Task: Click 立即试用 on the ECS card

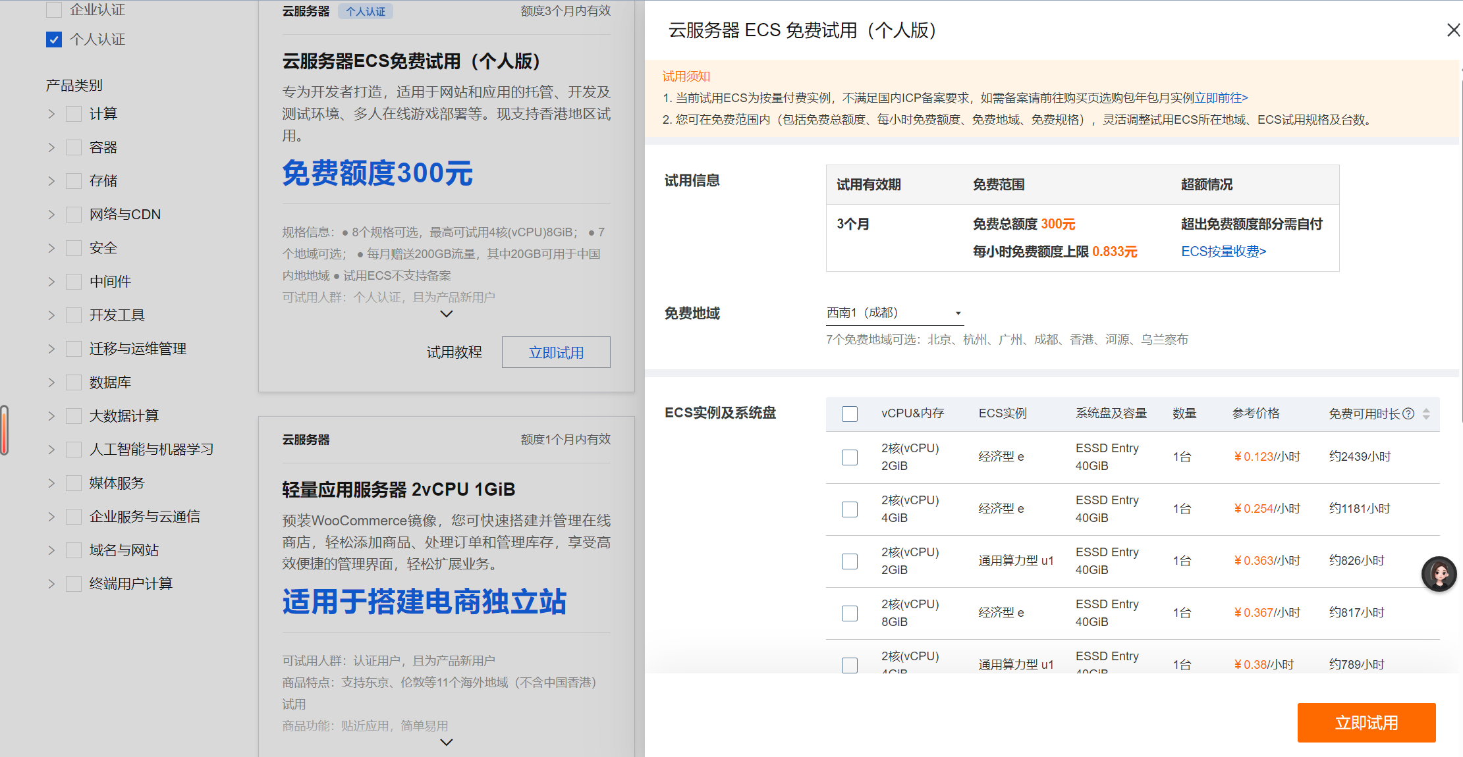Action: (556, 353)
